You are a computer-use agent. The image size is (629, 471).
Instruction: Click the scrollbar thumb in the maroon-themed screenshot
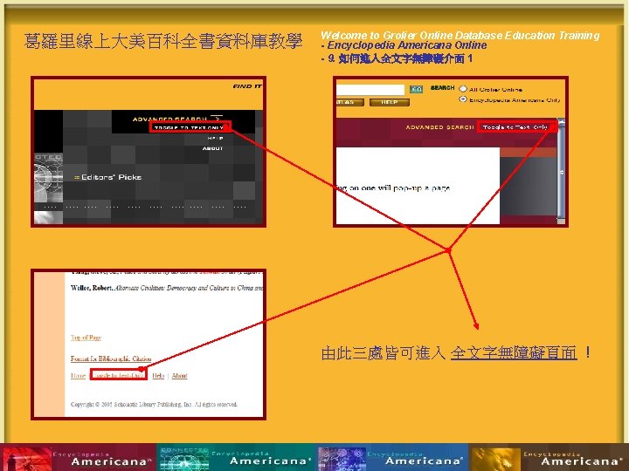(561, 172)
